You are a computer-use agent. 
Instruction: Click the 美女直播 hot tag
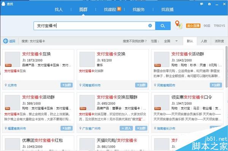pyautogui.click(x=193, y=26)
